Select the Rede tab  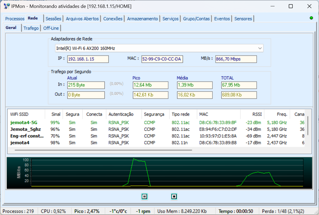[x=33, y=18]
